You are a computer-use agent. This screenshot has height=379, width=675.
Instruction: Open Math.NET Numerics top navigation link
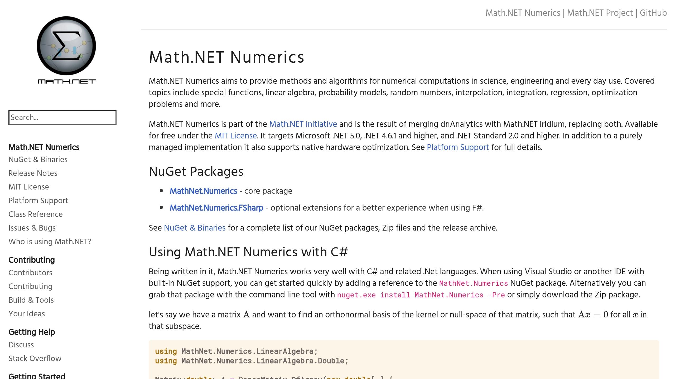pos(523,13)
